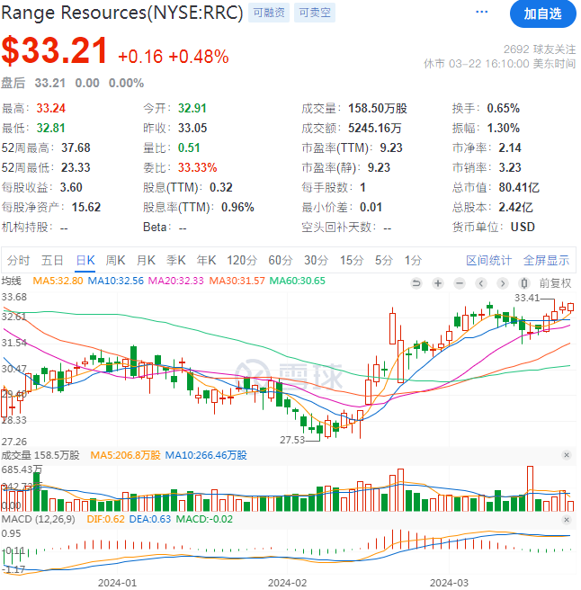581x590 pixels.
Task: Click the 均线 indicator label
Action: tap(12, 281)
